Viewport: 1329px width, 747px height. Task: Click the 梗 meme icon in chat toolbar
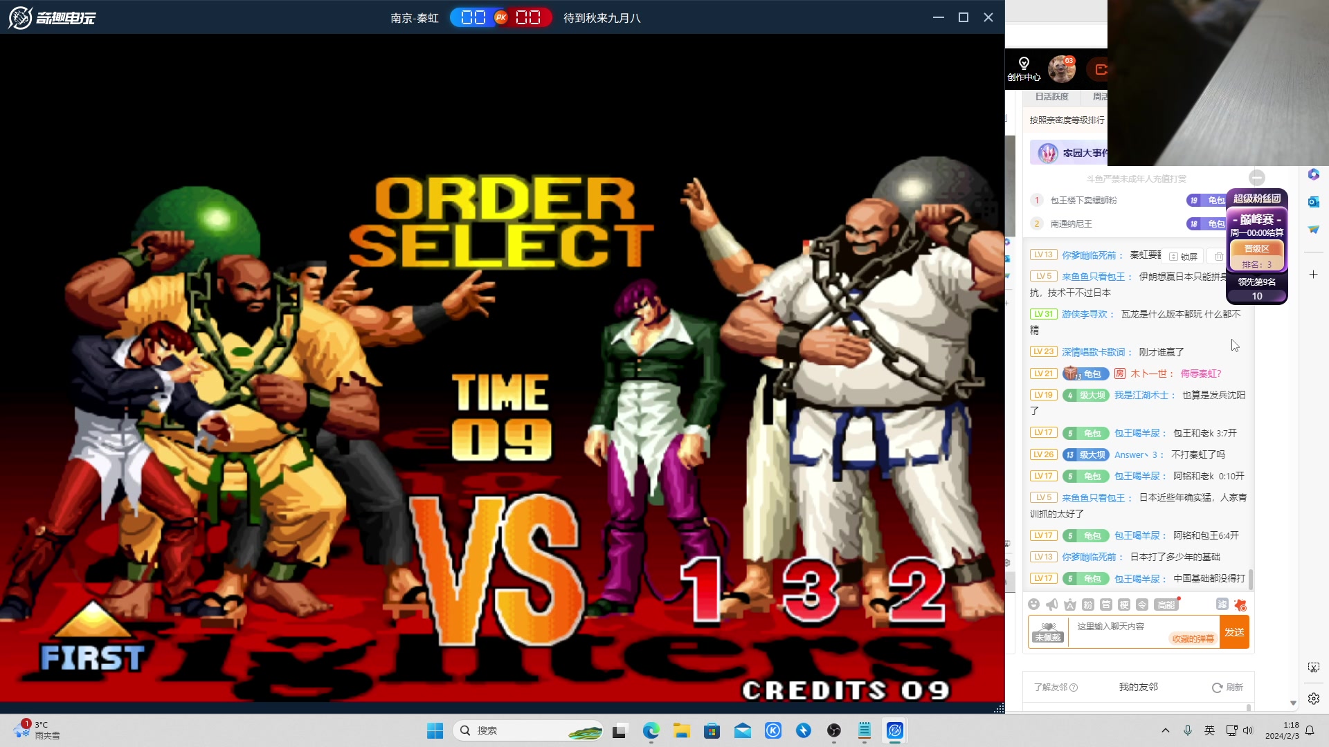(x=1124, y=605)
